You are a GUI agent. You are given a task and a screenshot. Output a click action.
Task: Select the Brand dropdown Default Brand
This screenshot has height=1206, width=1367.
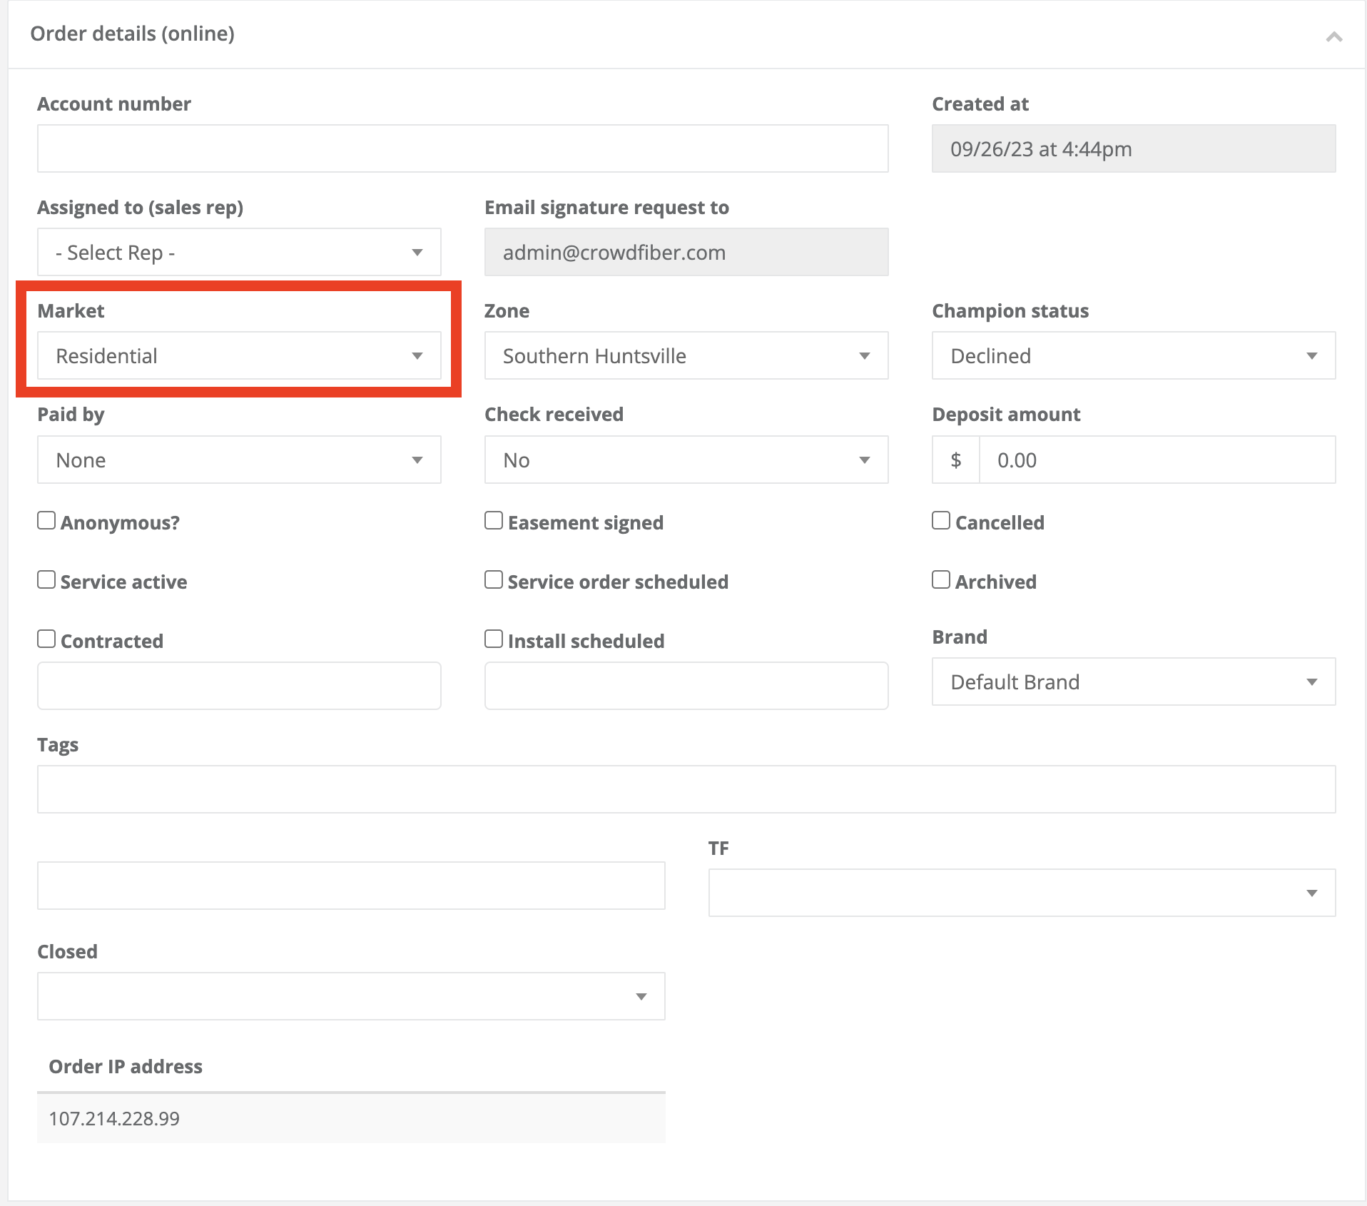click(x=1133, y=681)
